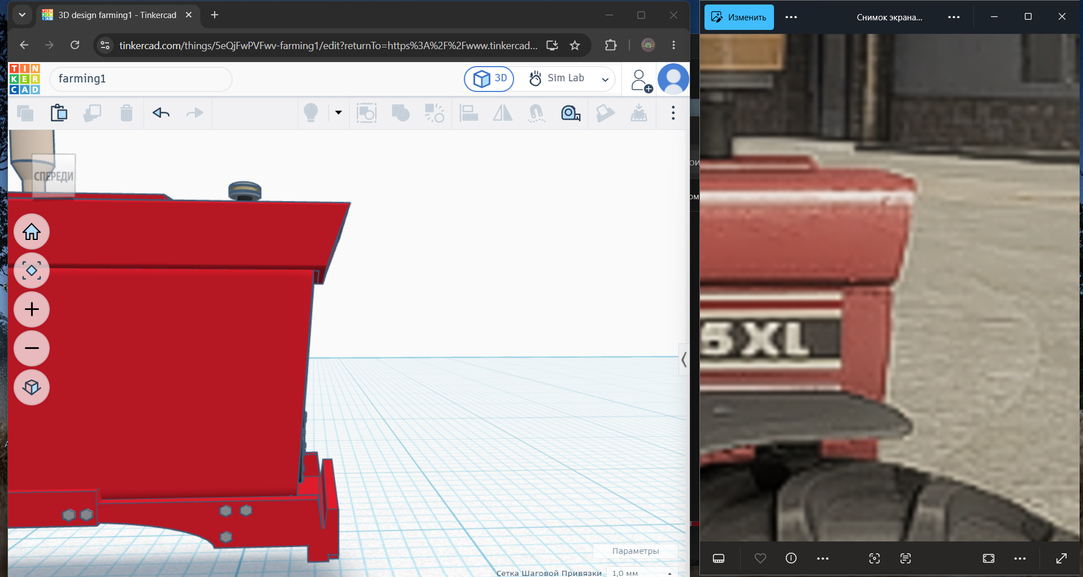The height and width of the screenshot is (577, 1083).
Task: Click Изменить in the Photos window
Action: coord(739,17)
